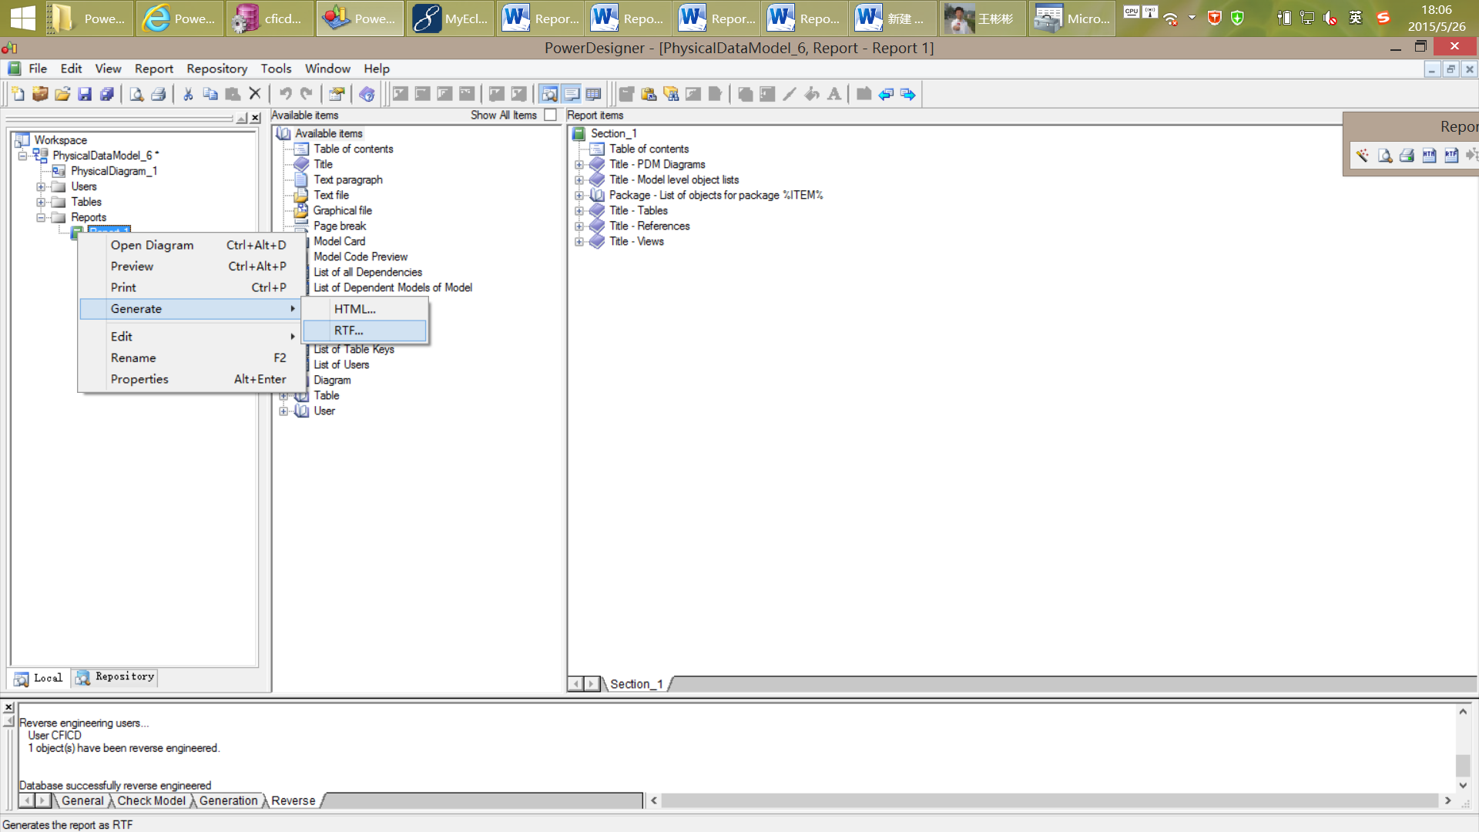The width and height of the screenshot is (1479, 832).
Task: Choose RTF... in Generate submenu
Action: click(365, 330)
